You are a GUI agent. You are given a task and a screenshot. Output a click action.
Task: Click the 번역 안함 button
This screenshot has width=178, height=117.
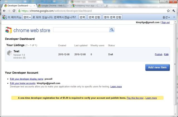[94, 17]
